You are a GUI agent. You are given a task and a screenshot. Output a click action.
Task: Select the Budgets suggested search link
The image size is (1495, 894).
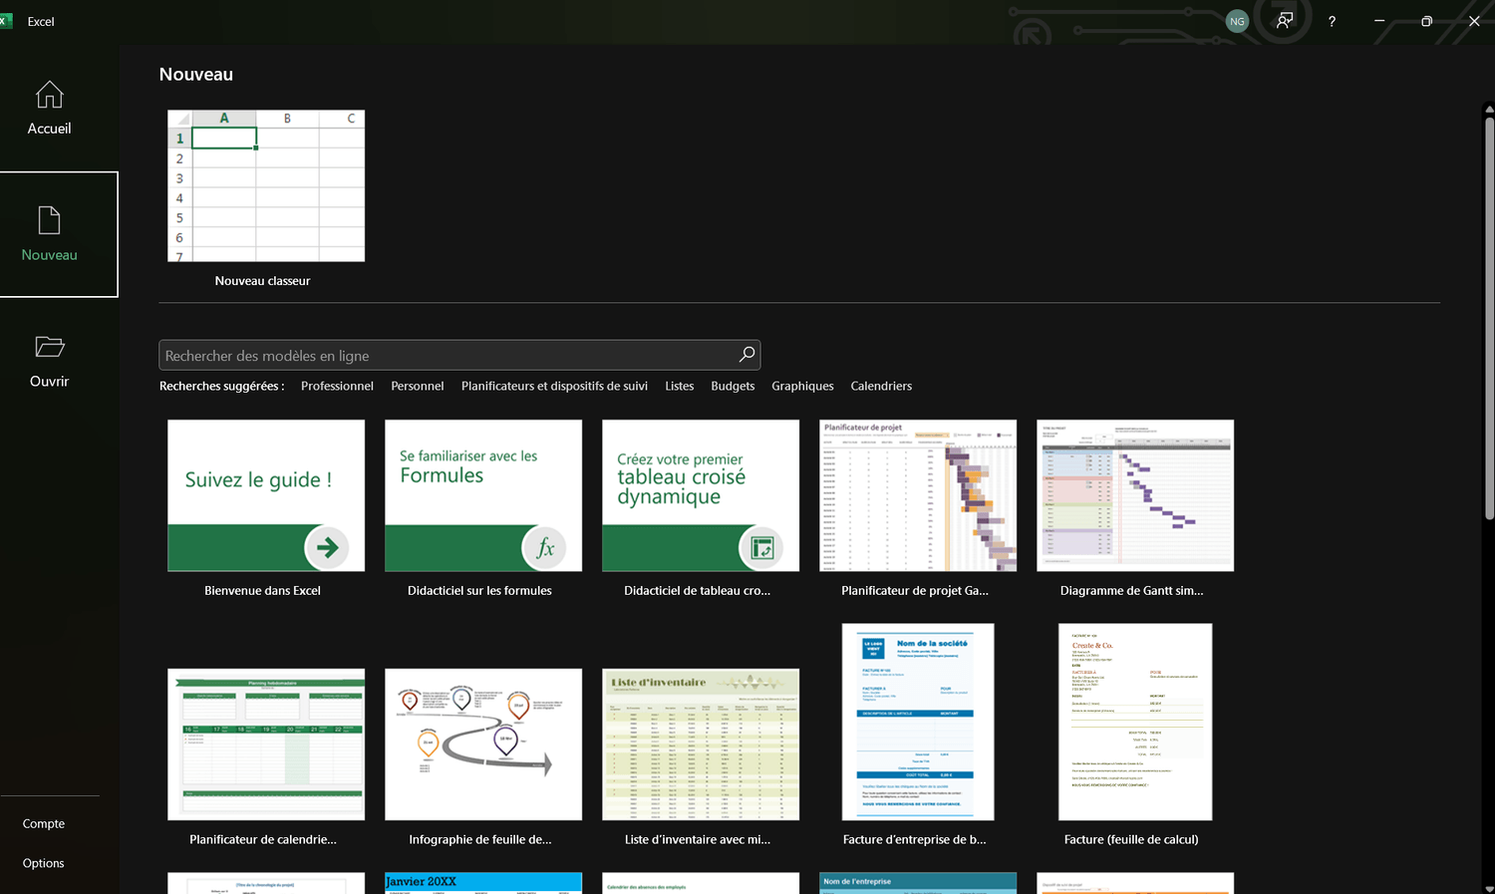[733, 386]
